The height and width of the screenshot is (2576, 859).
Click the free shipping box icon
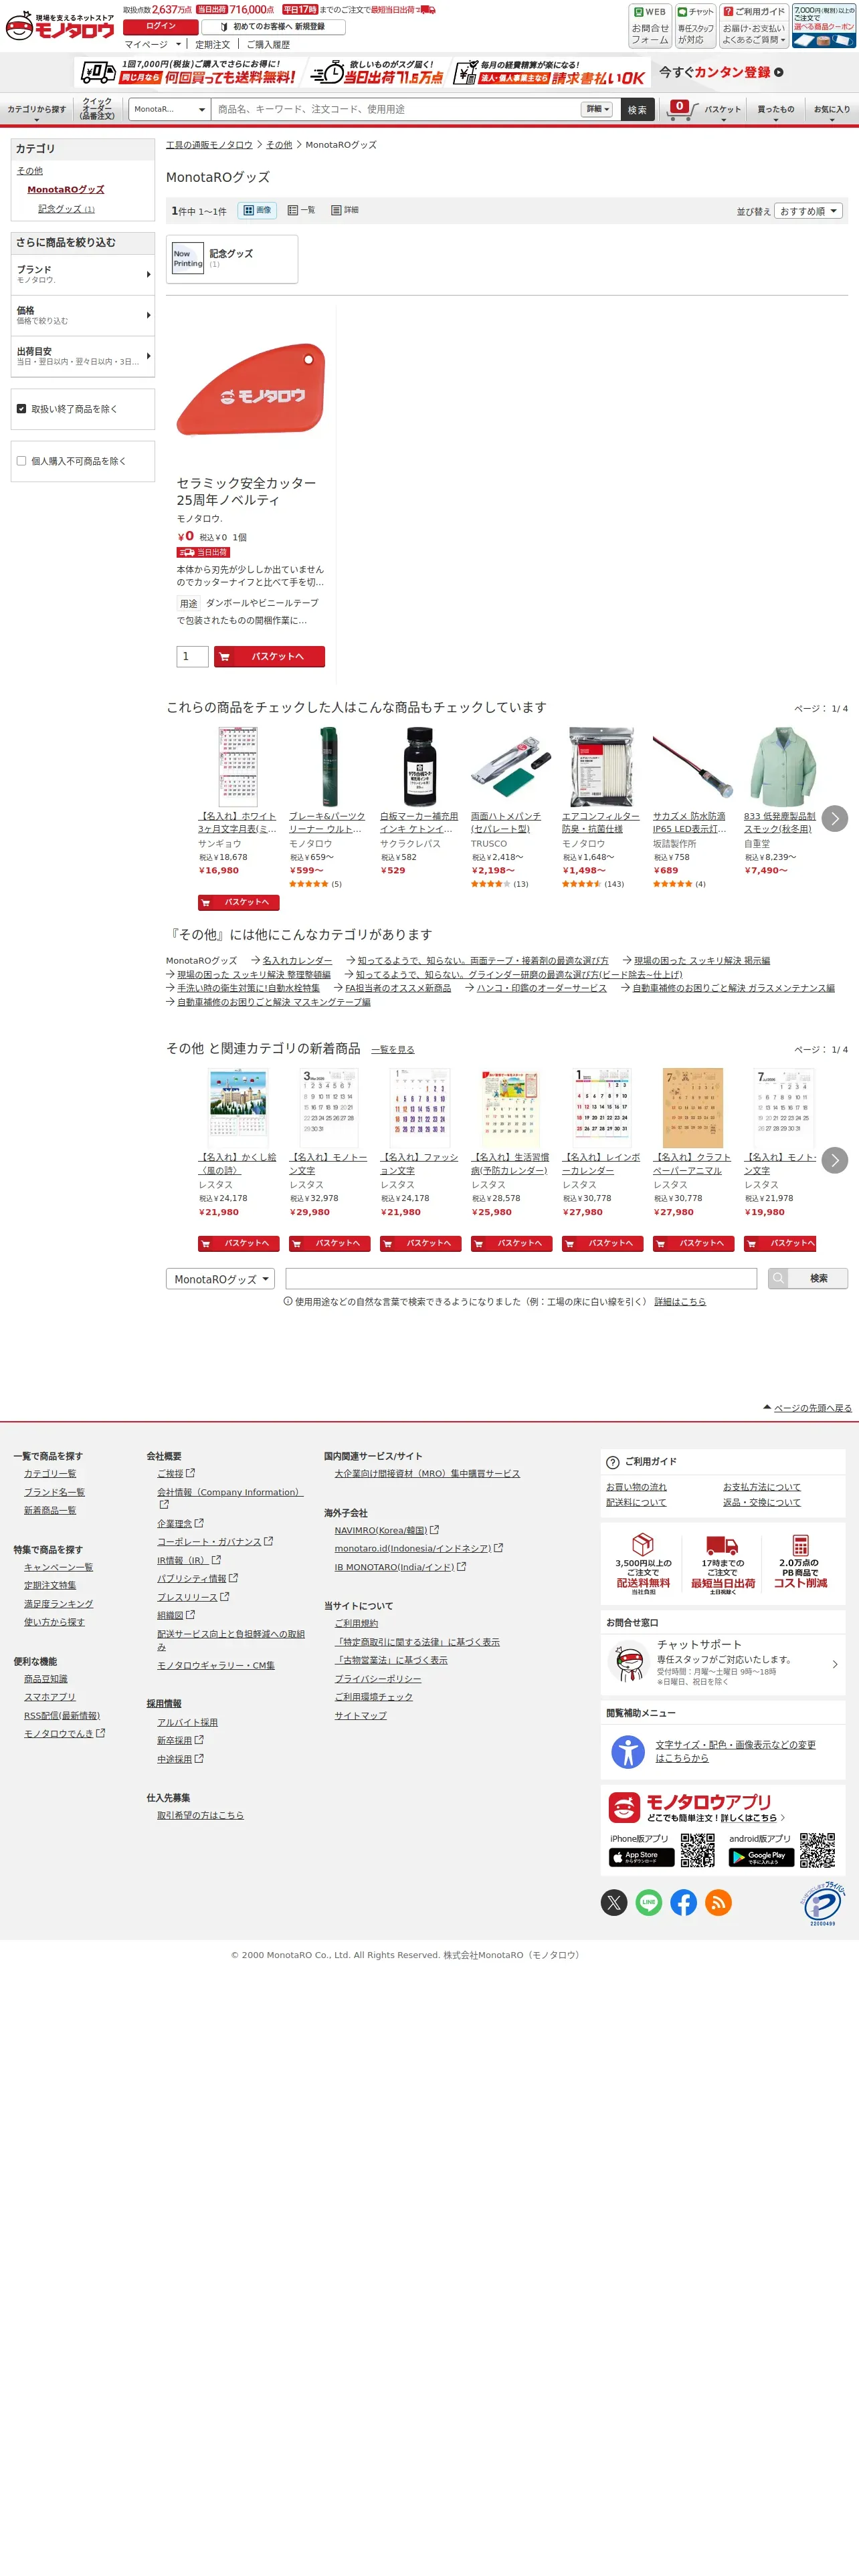point(643,1544)
